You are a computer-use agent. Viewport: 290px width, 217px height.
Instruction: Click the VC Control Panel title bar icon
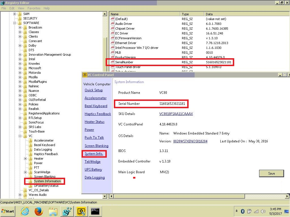pyautogui.click(x=84, y=75)
